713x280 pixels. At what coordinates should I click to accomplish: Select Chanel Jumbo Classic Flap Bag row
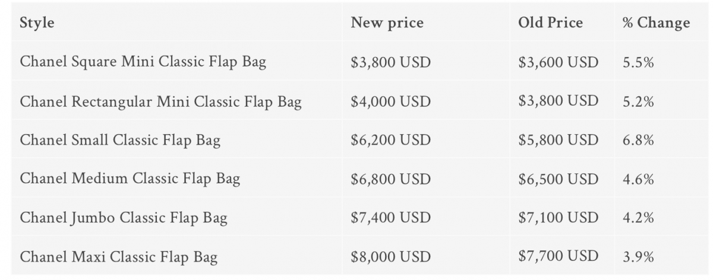(x=124, y=218)
